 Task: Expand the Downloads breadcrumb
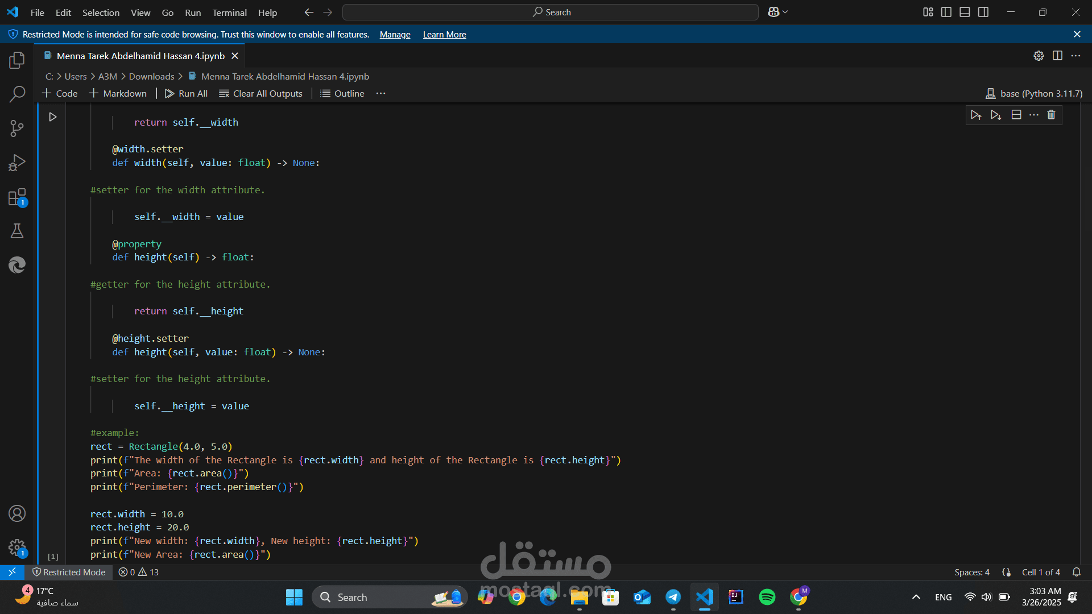[x=151, y=76]
